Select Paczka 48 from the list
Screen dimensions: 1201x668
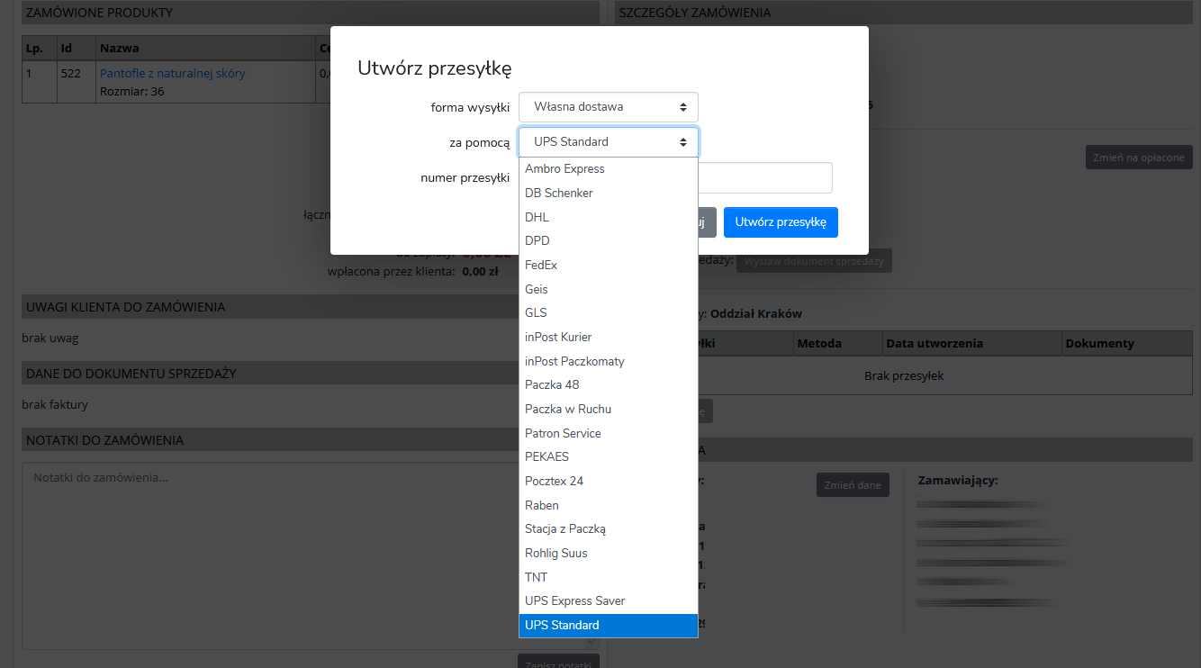click(x=608, y=384)
